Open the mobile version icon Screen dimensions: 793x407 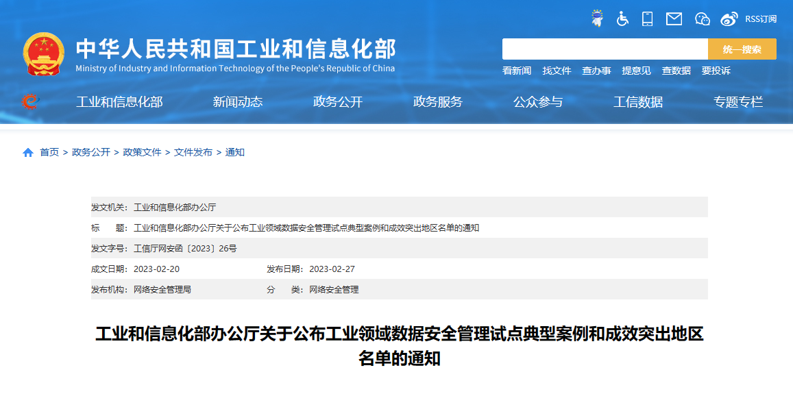pyautogui.click(x=647, y=18)
